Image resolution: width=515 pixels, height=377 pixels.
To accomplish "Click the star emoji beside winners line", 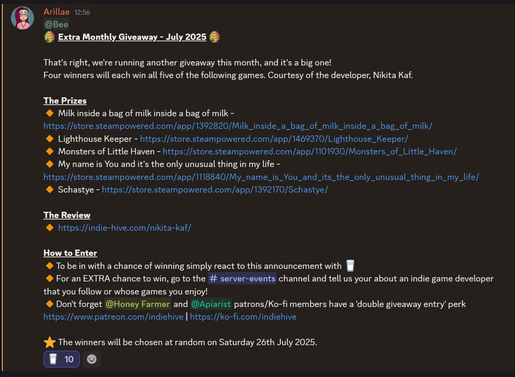I will coord(49,342).
